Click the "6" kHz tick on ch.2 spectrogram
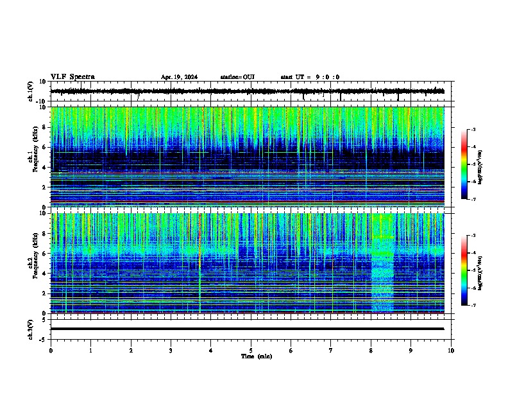The height and width of the screenshot is (393, 508). [44, 254]
